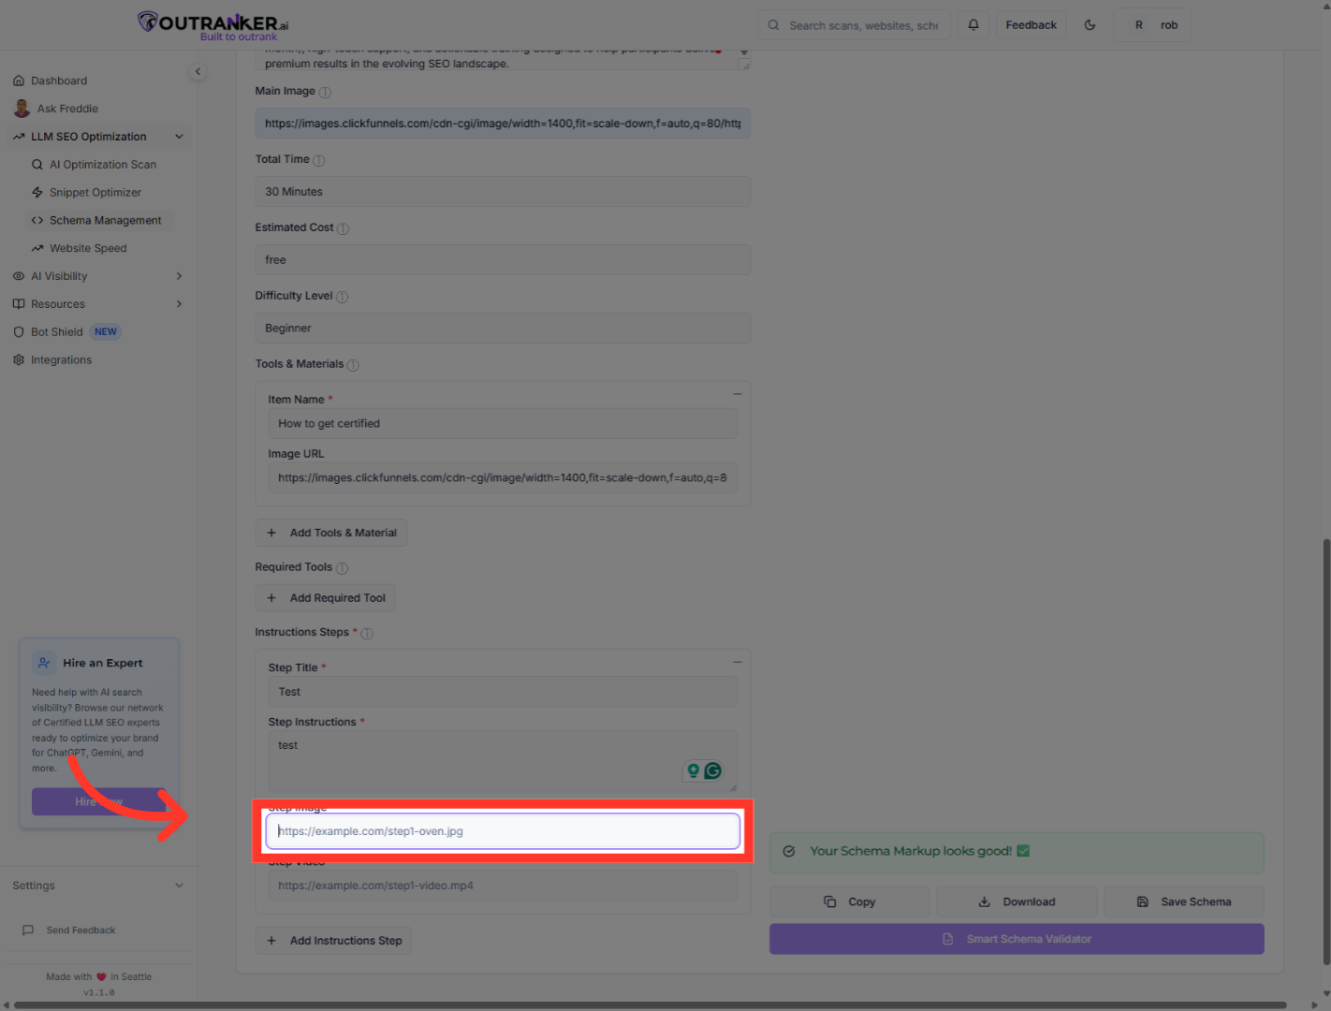
Task: Expand the Settings section
Action: (98, 886)
